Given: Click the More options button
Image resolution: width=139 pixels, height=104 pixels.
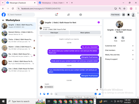Looking at the screenshot, I should (x=85, y=33).
